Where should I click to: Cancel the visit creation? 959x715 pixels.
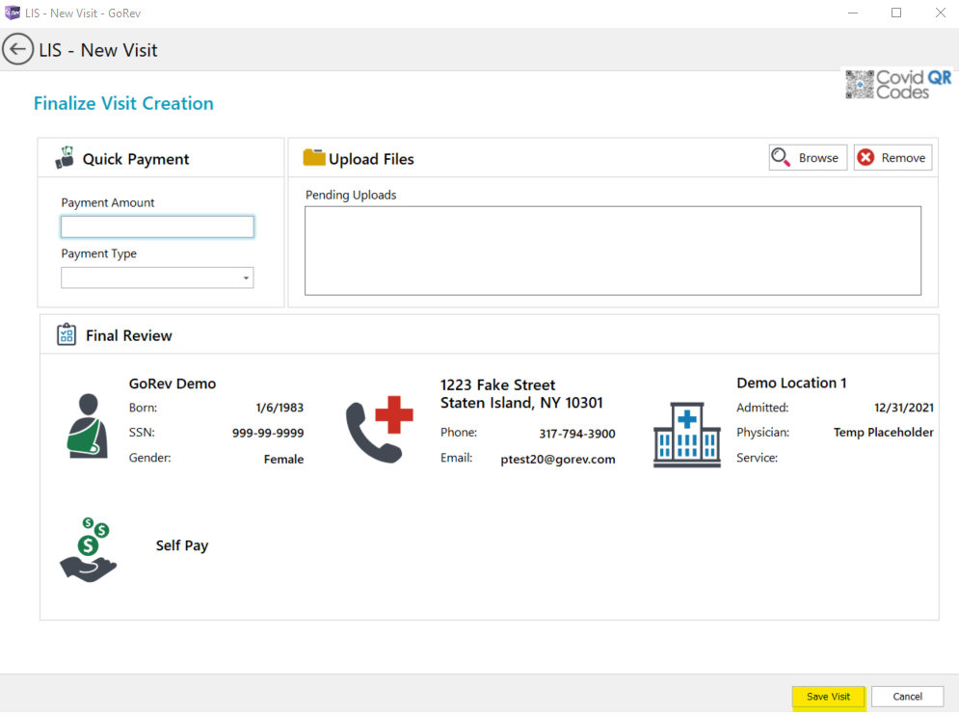pos(908,697)
